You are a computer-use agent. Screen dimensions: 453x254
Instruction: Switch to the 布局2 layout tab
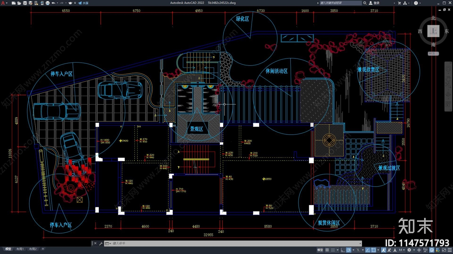coord(33,249)
